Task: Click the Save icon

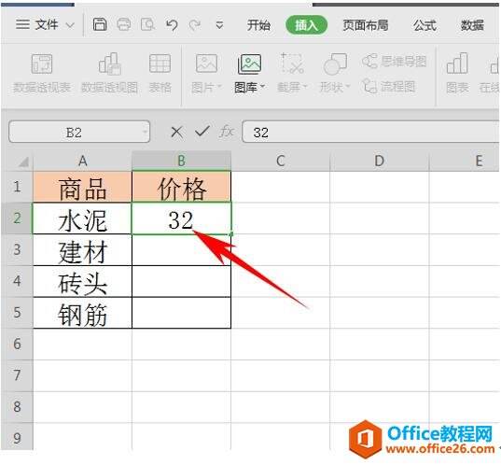Action: (x=100, y=24)
